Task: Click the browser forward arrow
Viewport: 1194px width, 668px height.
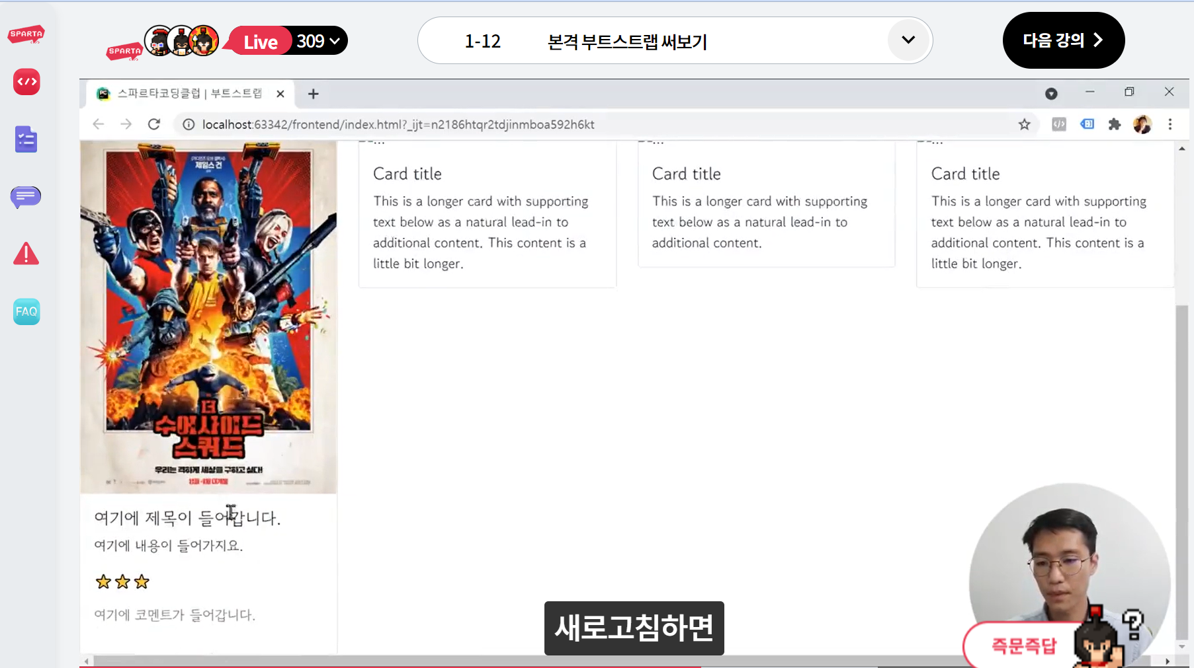Action: (x=126, y=124)
